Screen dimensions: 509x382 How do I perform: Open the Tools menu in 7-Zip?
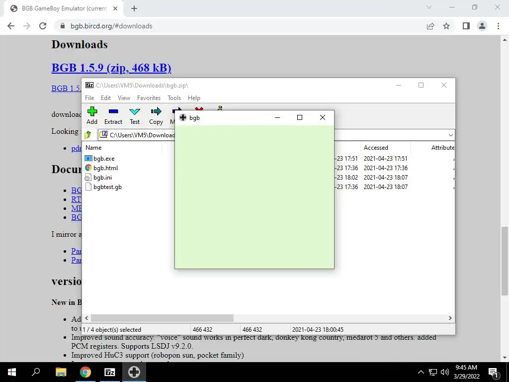pos(174,98)
